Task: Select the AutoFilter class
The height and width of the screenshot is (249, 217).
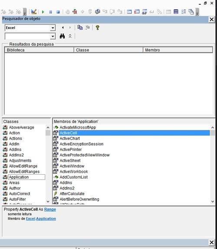Action: tap(17, 199)
